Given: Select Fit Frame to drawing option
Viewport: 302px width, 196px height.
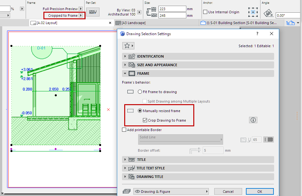Looking at the screenshot, I should point(140,92).
